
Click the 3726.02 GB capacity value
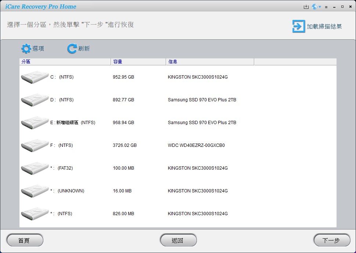coord(125,145)
